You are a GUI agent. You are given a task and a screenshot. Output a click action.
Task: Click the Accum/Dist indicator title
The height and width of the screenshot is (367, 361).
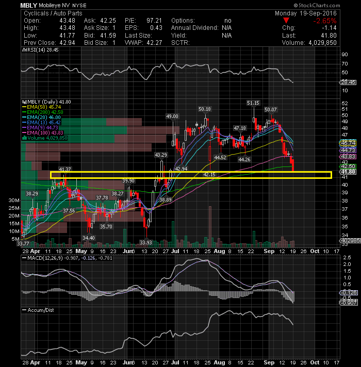(x=41, y=310)
